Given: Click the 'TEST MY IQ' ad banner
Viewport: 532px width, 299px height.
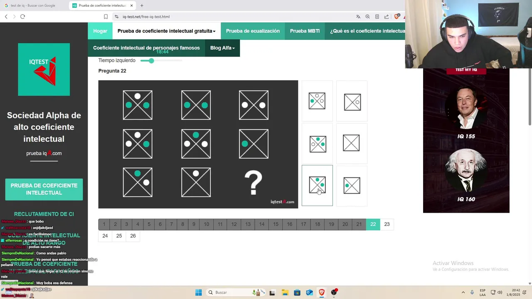Looking at the screenshot, I should pos(466,70).
